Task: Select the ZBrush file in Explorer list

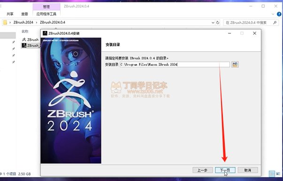Action: pos(30,39)
